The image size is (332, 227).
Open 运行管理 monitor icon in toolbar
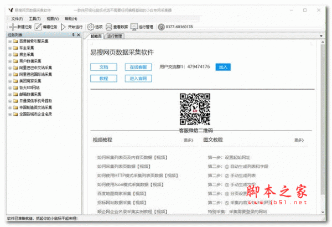(134, 27)
